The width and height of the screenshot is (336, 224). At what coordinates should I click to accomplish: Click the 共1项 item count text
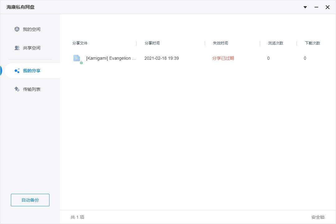coord(77,217)
